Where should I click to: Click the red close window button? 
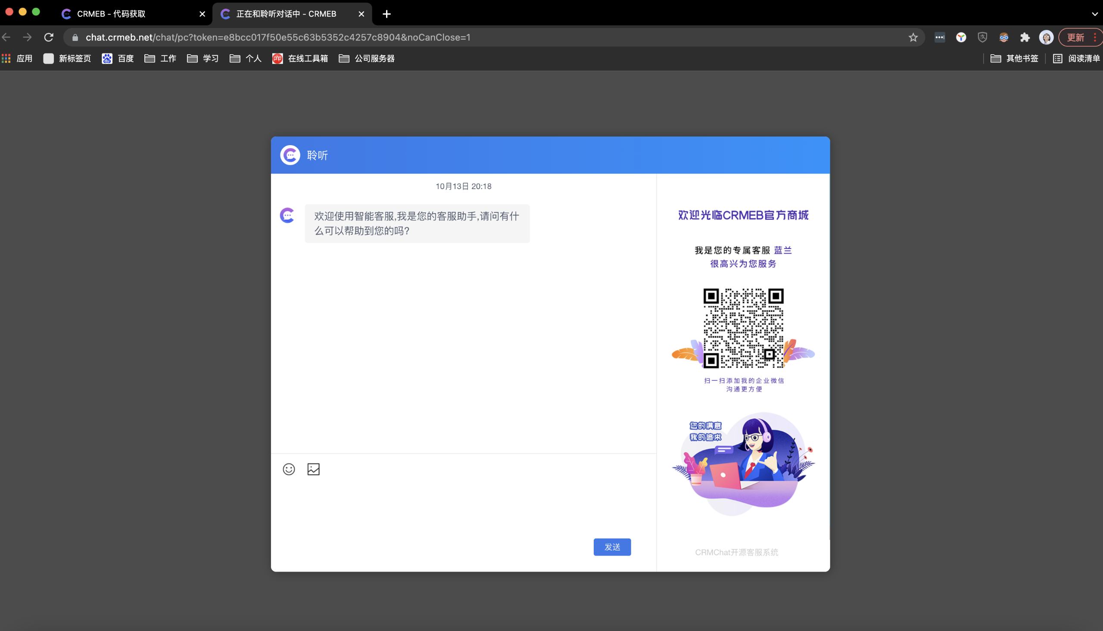[9, 12]
